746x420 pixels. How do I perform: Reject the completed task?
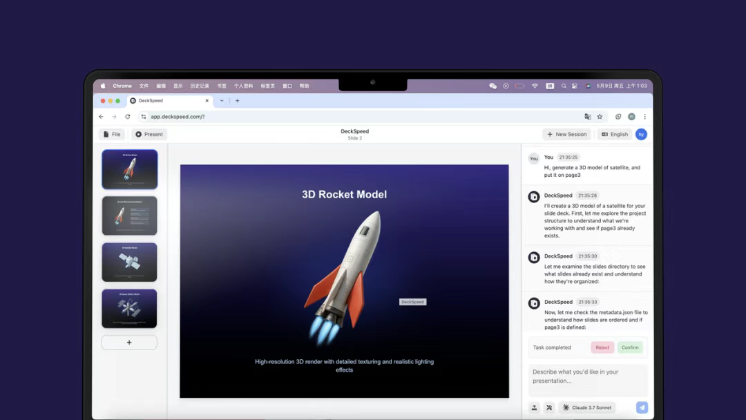point(602,347)
